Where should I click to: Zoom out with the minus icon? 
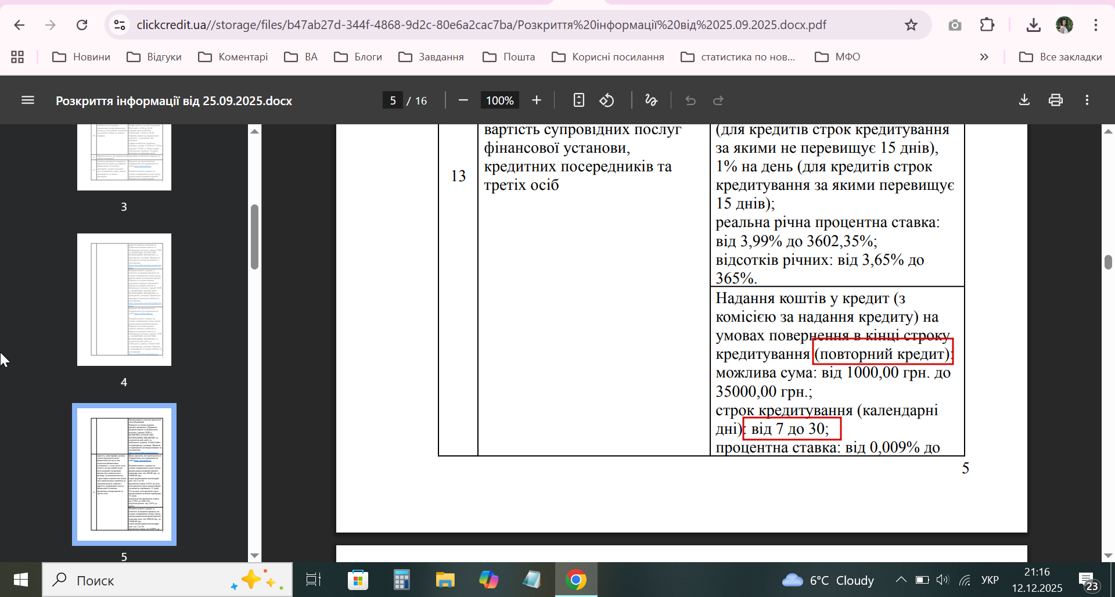463,100
